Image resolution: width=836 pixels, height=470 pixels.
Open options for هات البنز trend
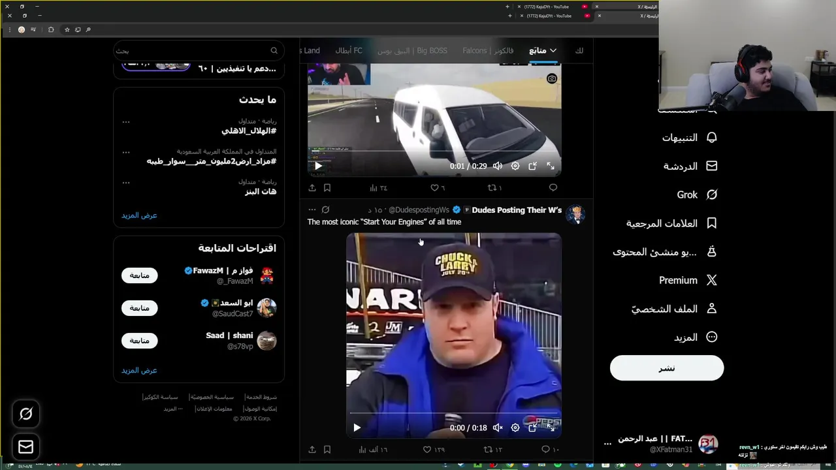(126, 182)
